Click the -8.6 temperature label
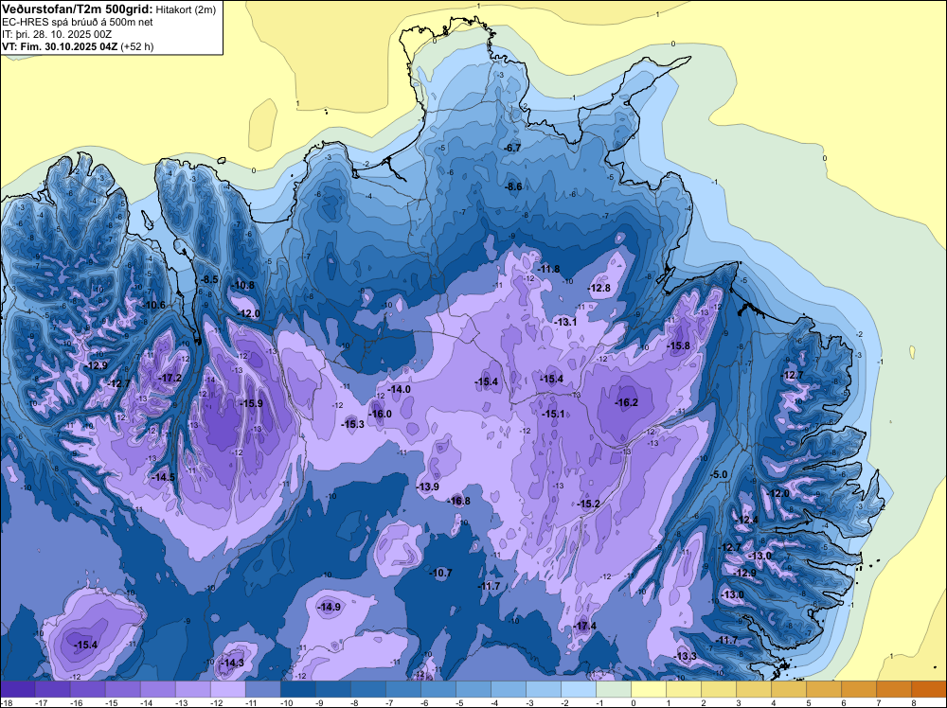This screenshot has height=708, width=947. pyautogui.click(x=513, y=187)
